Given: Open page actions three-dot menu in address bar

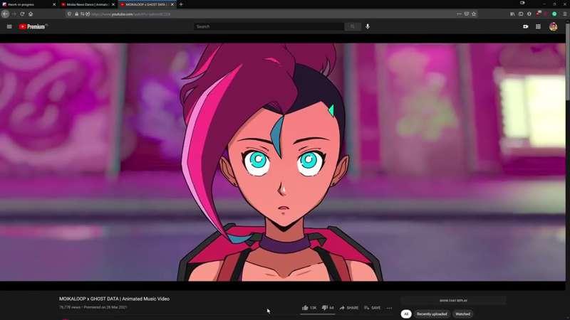Looking at the screenshot, I should pyautogui.click(x=459, y=14).
